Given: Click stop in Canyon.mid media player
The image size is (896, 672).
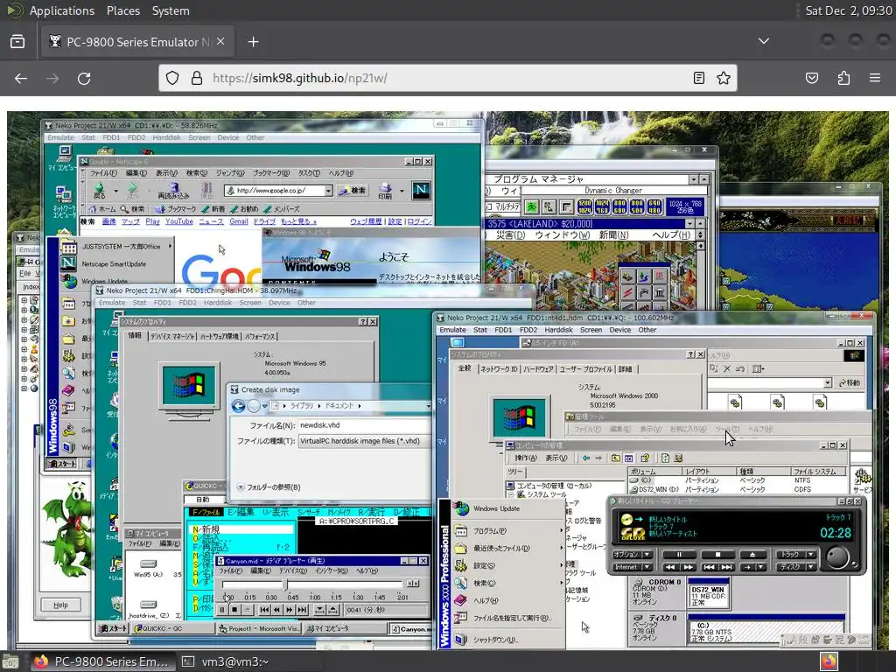Looking at the screenshot, I should (234, 610).
